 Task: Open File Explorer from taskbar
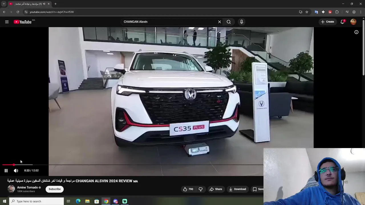tap(87, 201)
